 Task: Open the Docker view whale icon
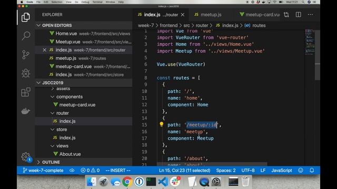coord(26,111)
